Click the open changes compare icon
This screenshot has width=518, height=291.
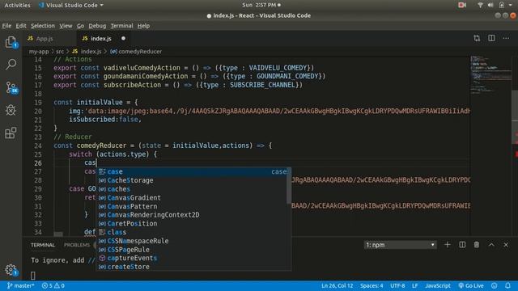477,38
